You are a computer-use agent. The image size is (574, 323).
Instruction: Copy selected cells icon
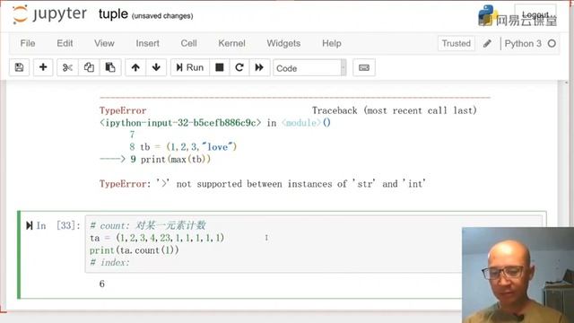(89, 67)
